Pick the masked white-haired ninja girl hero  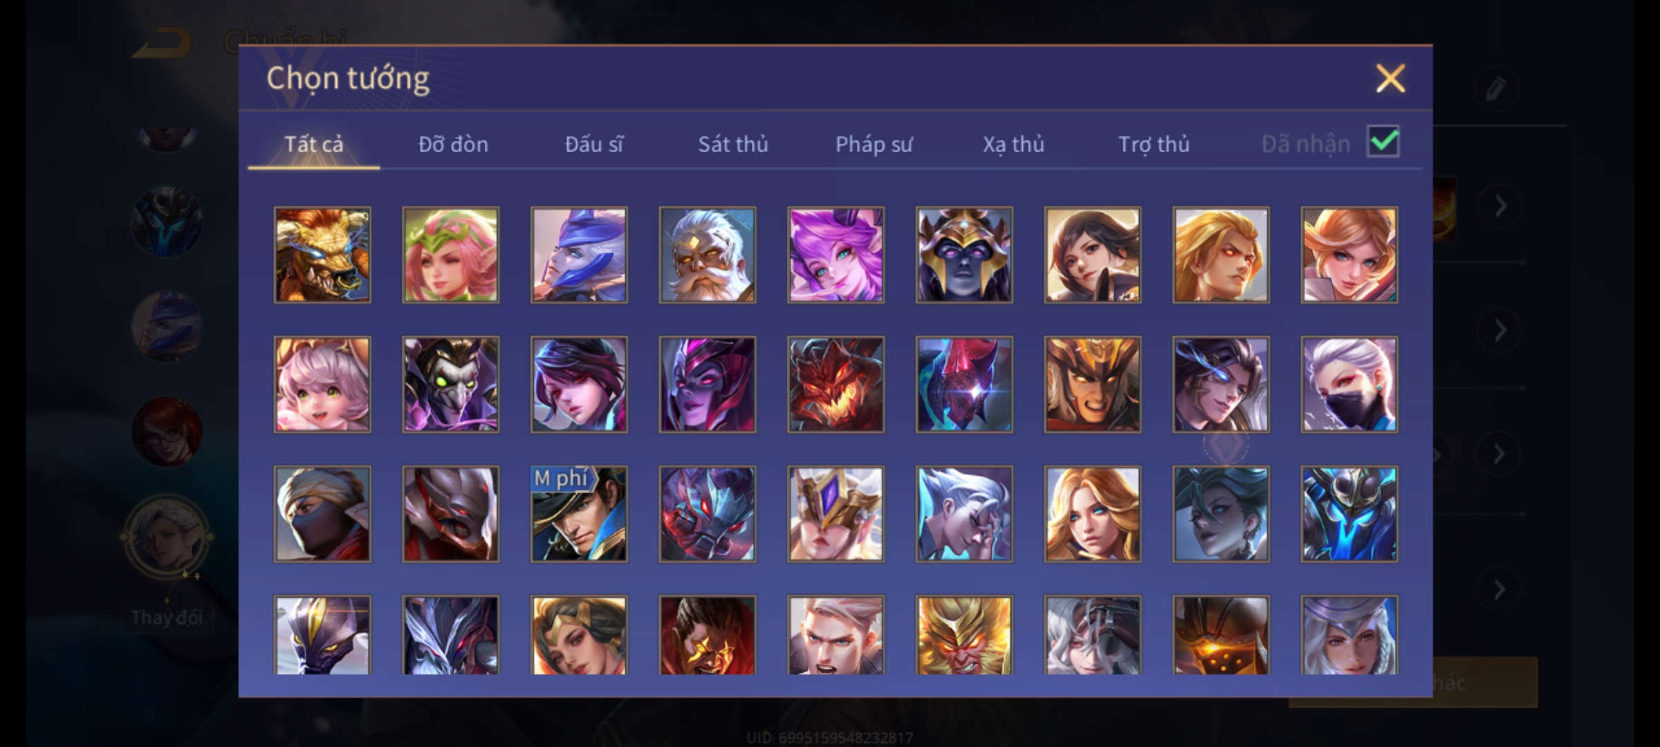(x=1349, y=385)
